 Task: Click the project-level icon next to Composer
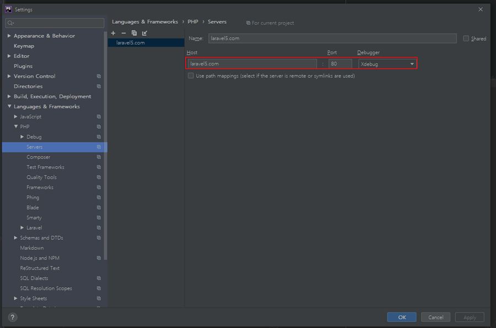pos(99,157)
